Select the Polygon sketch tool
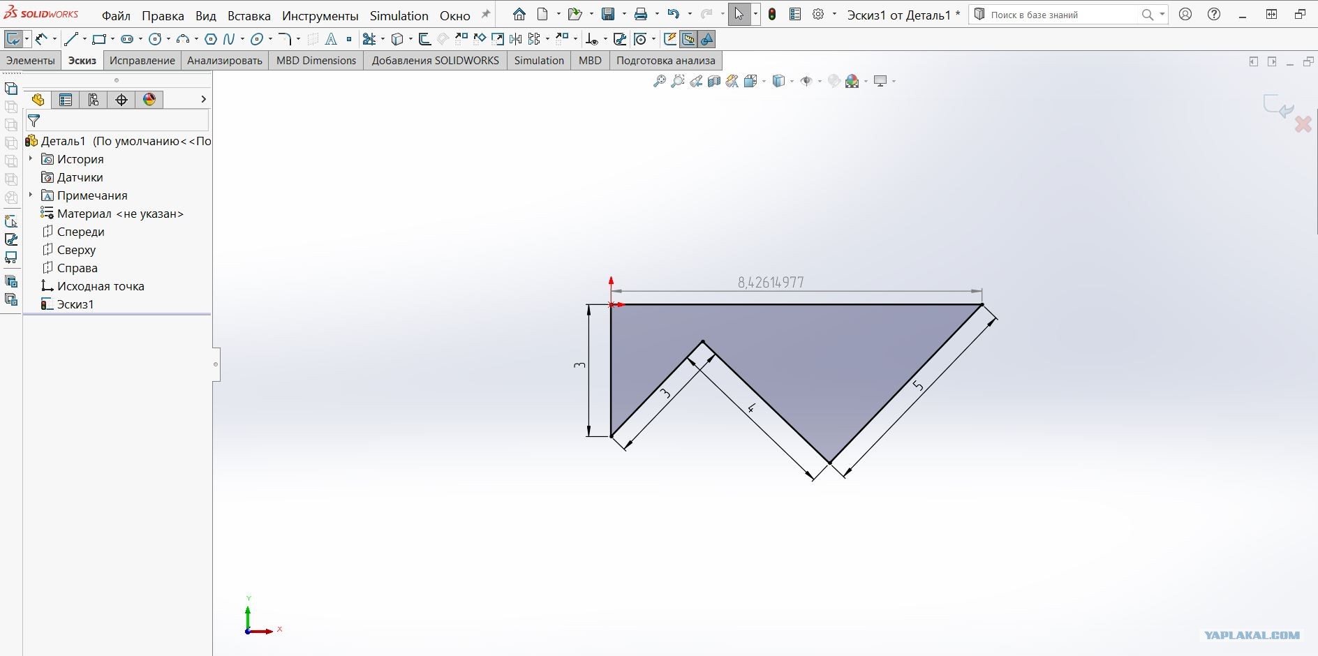This screenshot has height=656, width=1318. [x=211, y=39]
